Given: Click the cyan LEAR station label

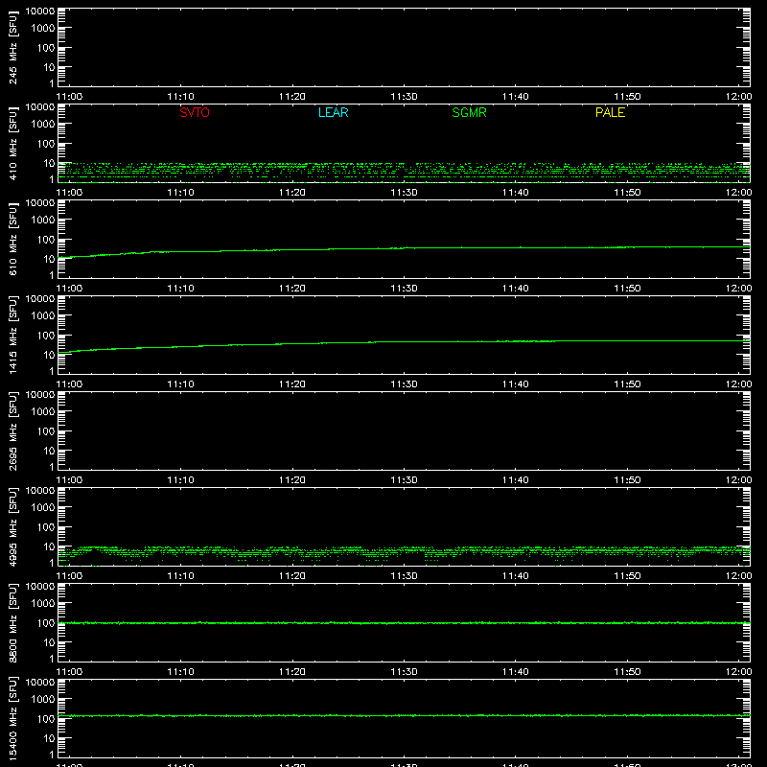Looking at the screenshot, I should tap(333, 112).
